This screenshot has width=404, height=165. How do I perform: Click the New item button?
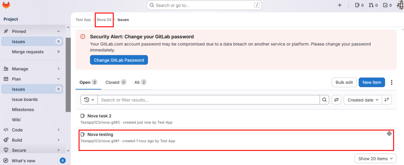click(372, 82)
